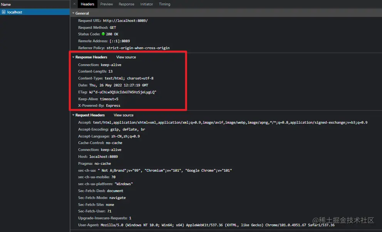Collapse the Request Headers section

click(73, 115)
